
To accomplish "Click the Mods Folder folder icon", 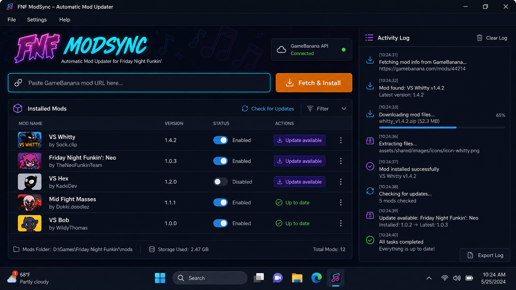I will (16, 249).
